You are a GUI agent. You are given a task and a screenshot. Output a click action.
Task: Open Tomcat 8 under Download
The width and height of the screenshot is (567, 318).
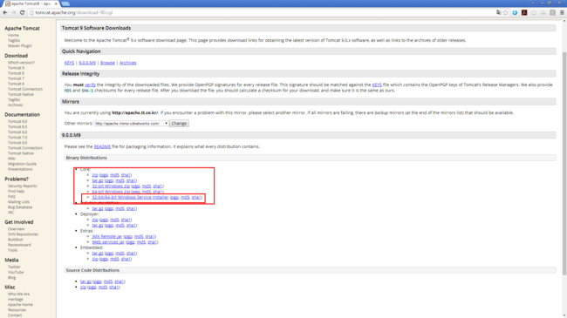point(16,73)
